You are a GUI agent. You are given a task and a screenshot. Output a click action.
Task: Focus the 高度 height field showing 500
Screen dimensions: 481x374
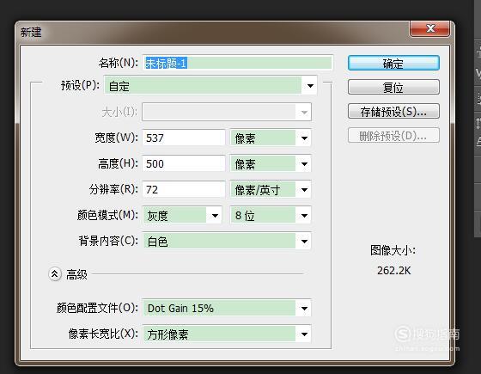coord(184,163)
